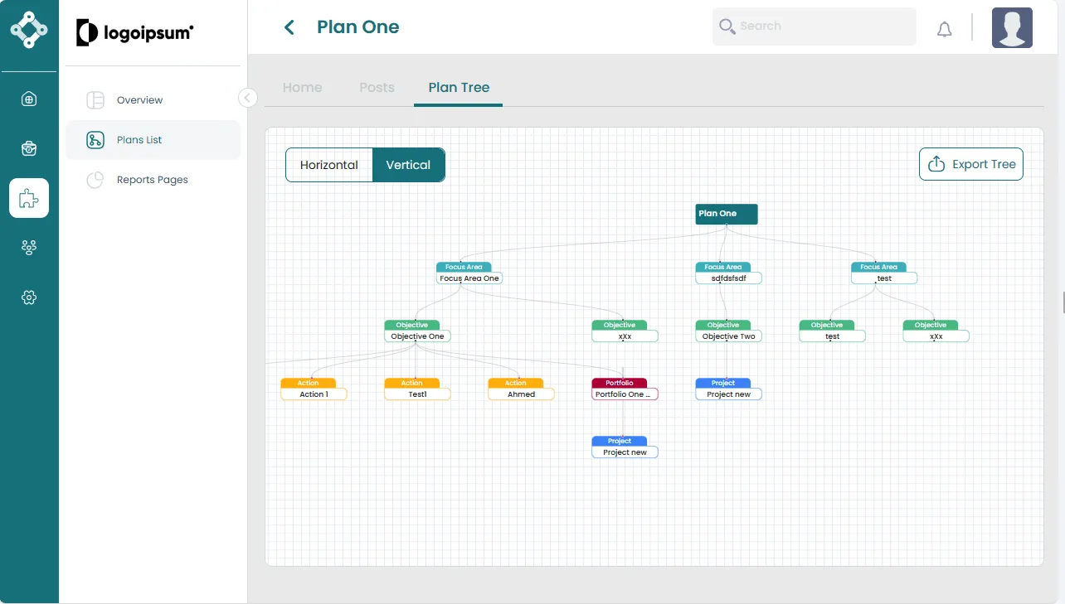Select Project new under Portfolio One
The height and width of the screenshot is (604, 1065).
(x=625, y=447)
